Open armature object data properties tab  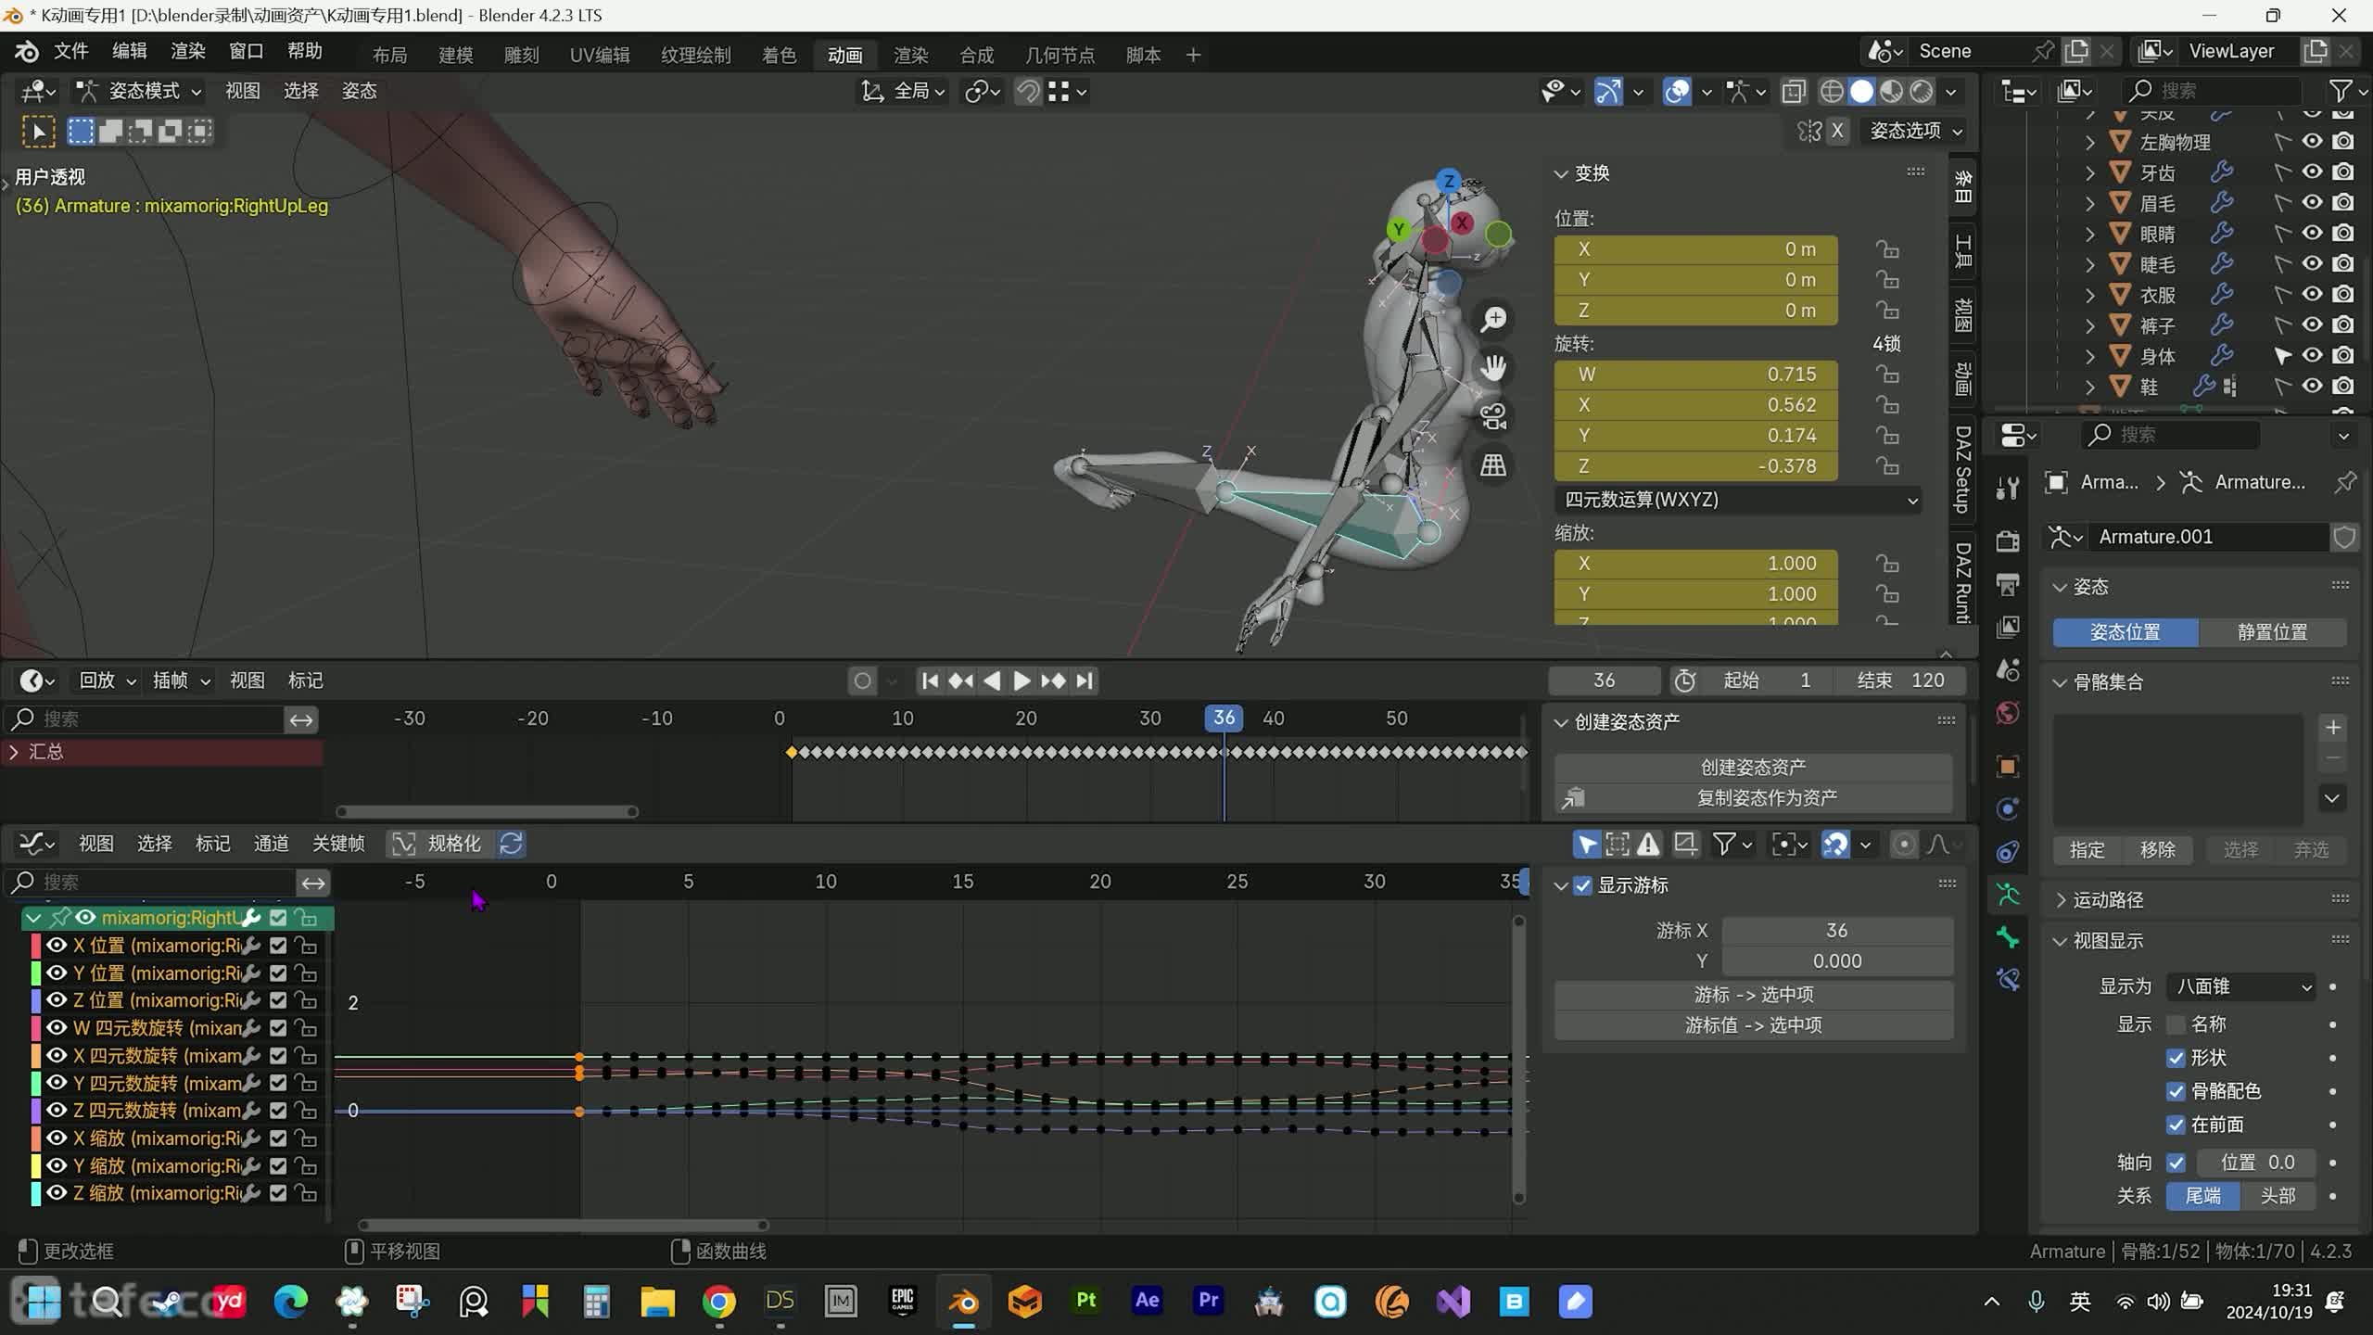tap(2008, 895)
